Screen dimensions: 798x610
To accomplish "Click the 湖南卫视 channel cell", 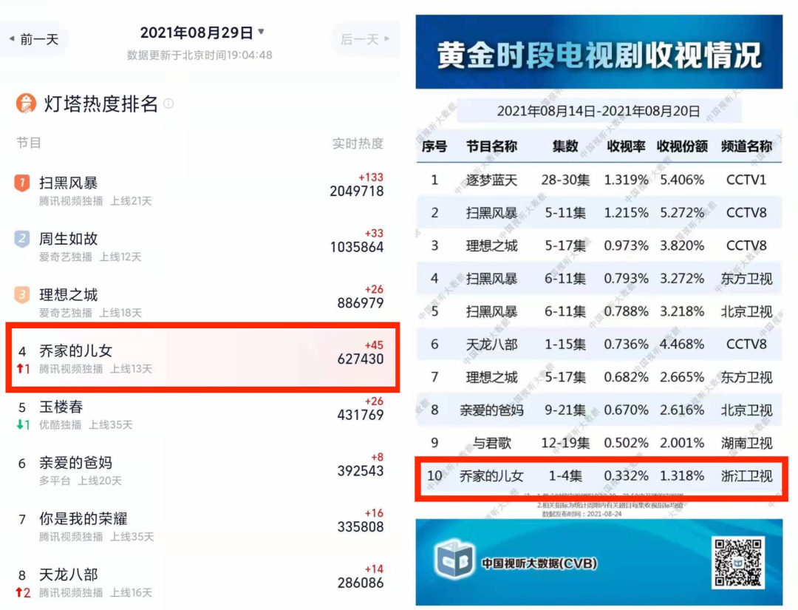I will (x=746, y=443).
